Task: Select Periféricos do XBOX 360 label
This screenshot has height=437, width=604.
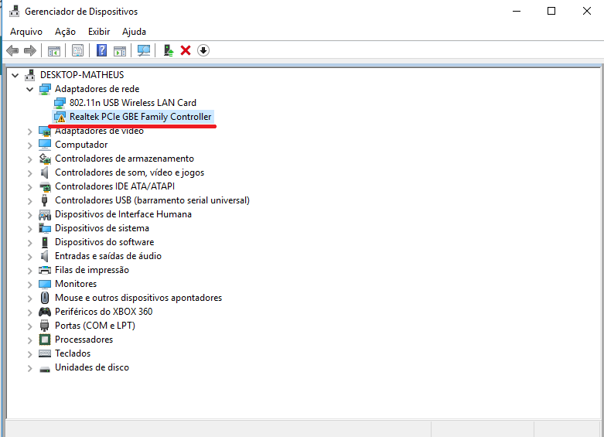Action: tap(104, 312)
